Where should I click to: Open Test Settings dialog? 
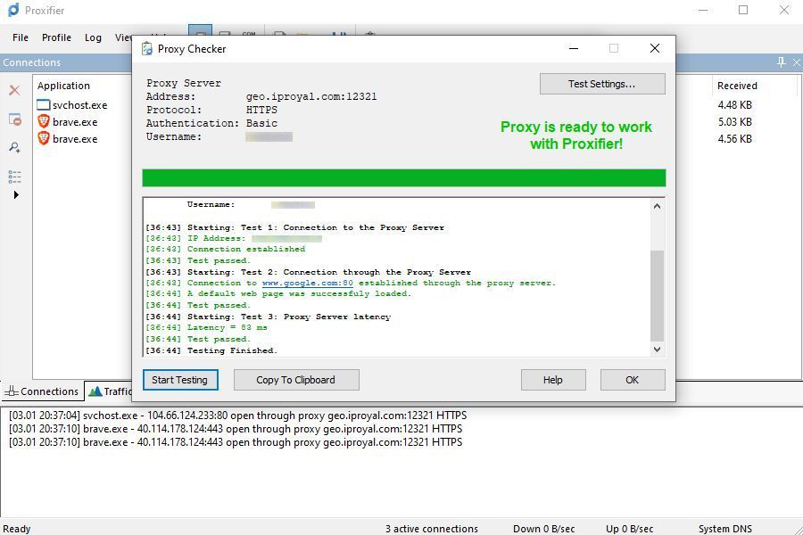(x=602, y=84)
